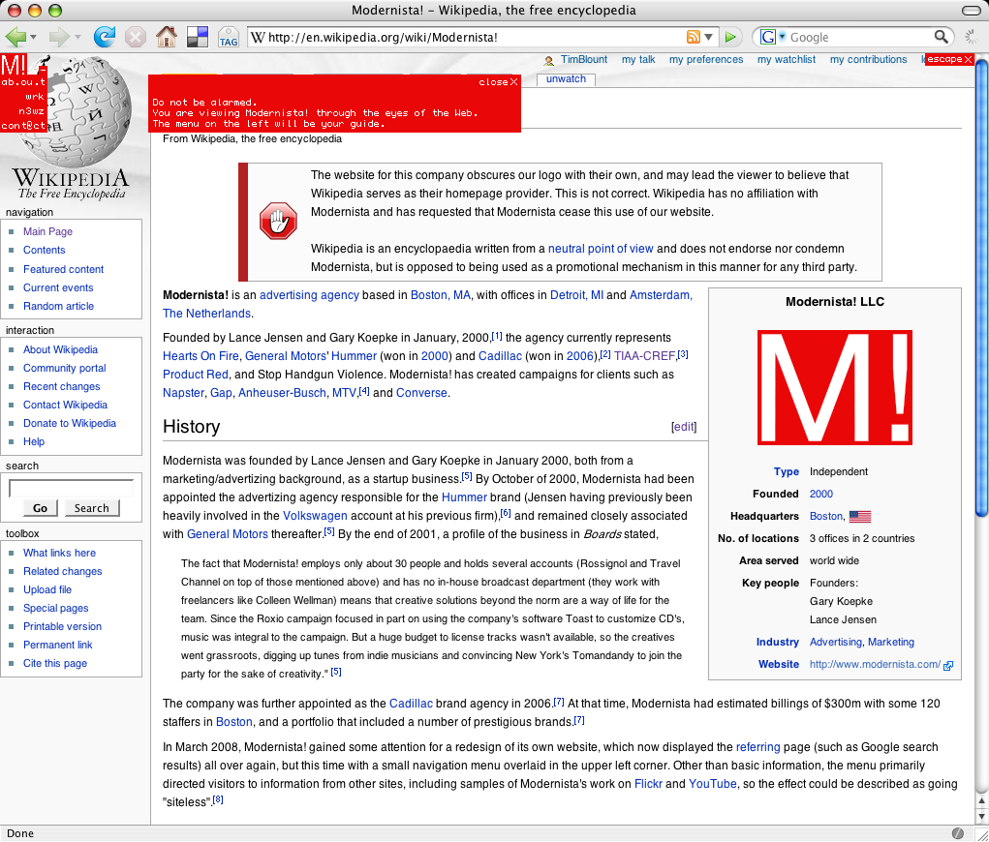Open the Main Page navigation link
This screenshot has width=989, height=842.
point(47,232)
